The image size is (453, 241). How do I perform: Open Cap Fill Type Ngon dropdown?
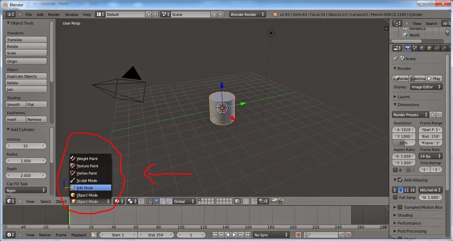(x=26, y=190)
